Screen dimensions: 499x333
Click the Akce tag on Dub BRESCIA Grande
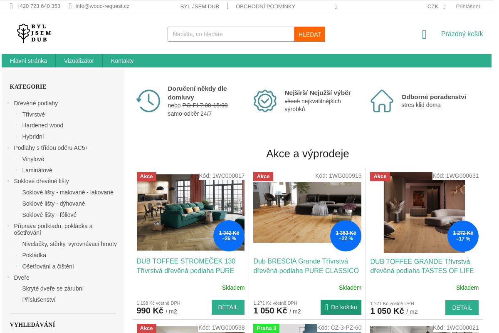(263, 176)
